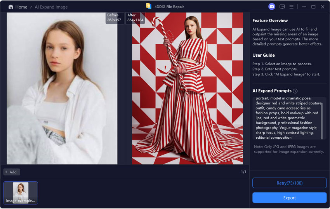This screenshot has width=330, height=209.
Task: Click the prompt box scrollbar
Action: pyautogui.click(x=321, y=120)
